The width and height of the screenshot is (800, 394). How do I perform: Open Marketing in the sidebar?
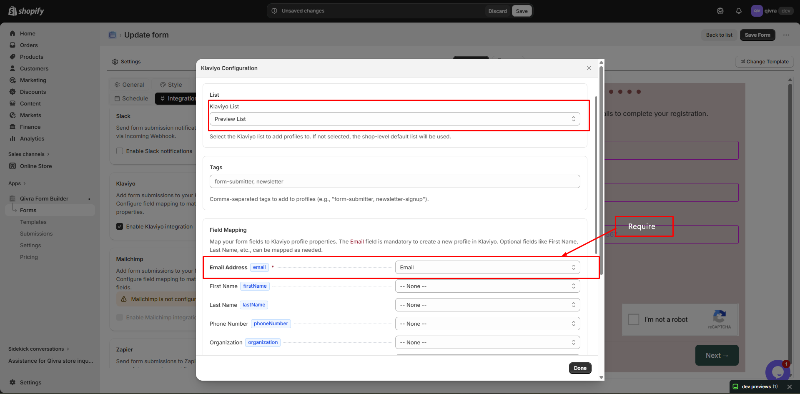click(x=33, y=80)
